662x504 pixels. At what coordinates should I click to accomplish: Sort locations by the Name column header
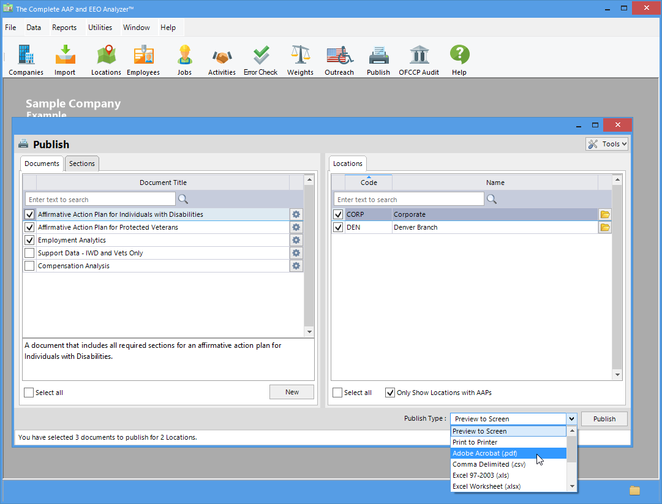[495, 182]
